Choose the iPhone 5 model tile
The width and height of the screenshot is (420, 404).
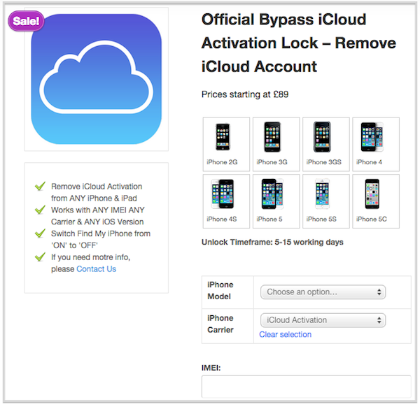(276, 201)
